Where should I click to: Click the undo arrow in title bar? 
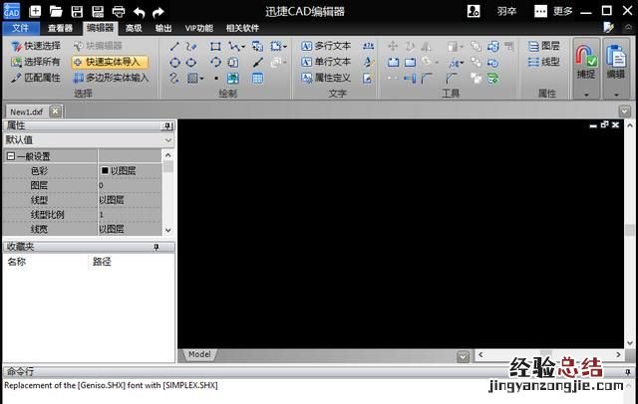[139, 11]
